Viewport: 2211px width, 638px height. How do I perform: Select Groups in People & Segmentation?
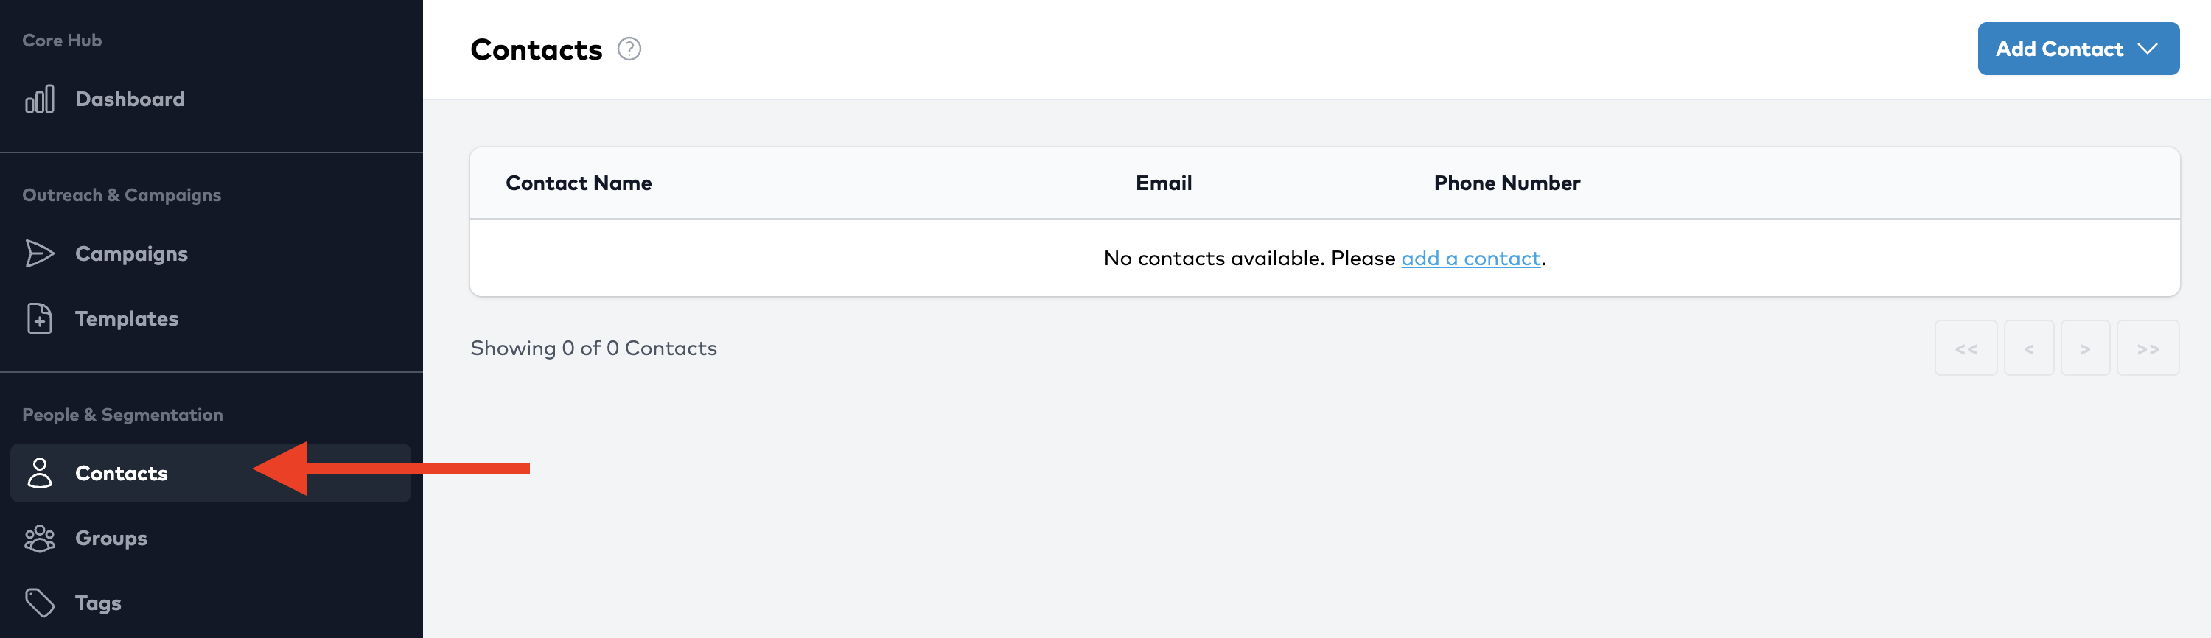(x=111, y=539)
